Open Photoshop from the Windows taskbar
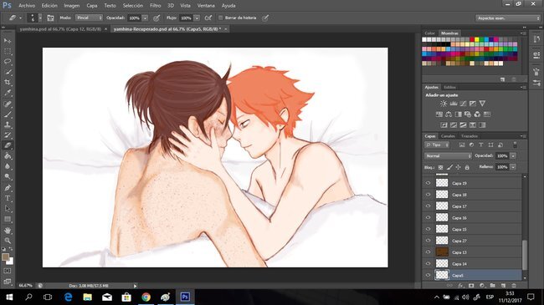 pos(185,297)
